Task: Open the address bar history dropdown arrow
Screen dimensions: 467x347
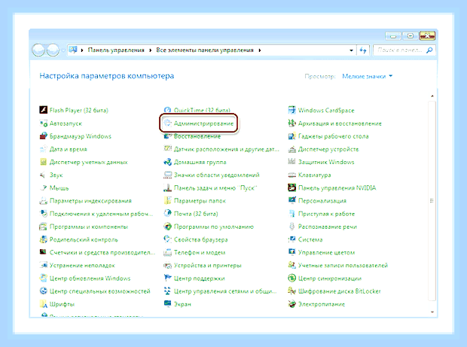Action: (352, 50)
